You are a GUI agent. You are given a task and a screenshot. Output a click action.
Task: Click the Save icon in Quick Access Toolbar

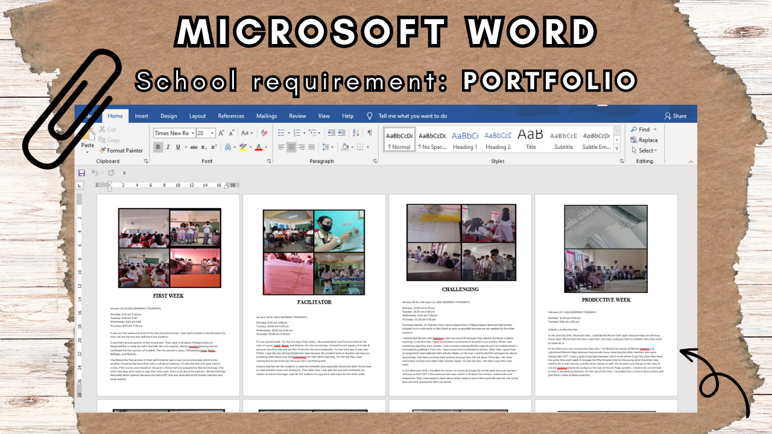[x=82, y=173]
